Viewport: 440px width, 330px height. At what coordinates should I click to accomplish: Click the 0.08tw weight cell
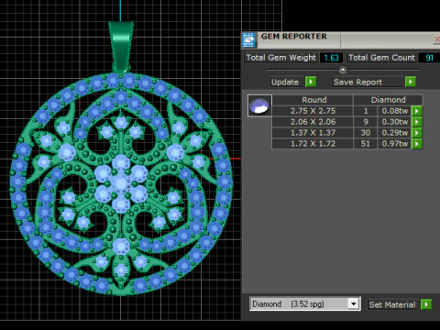pos(395,111)
